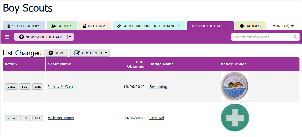Viewport: 302px width, 137px height.
Task: Open the Scout Troops tab
Action: pyautogui.click(x=24, y=26)
